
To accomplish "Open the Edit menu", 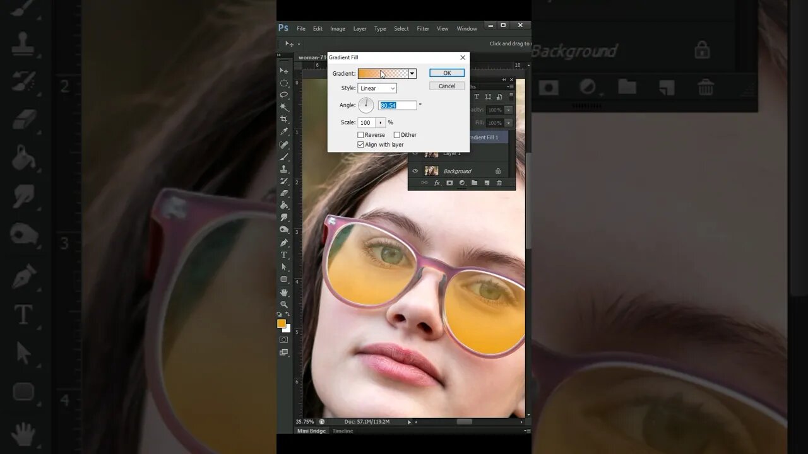I will [318, 28].
